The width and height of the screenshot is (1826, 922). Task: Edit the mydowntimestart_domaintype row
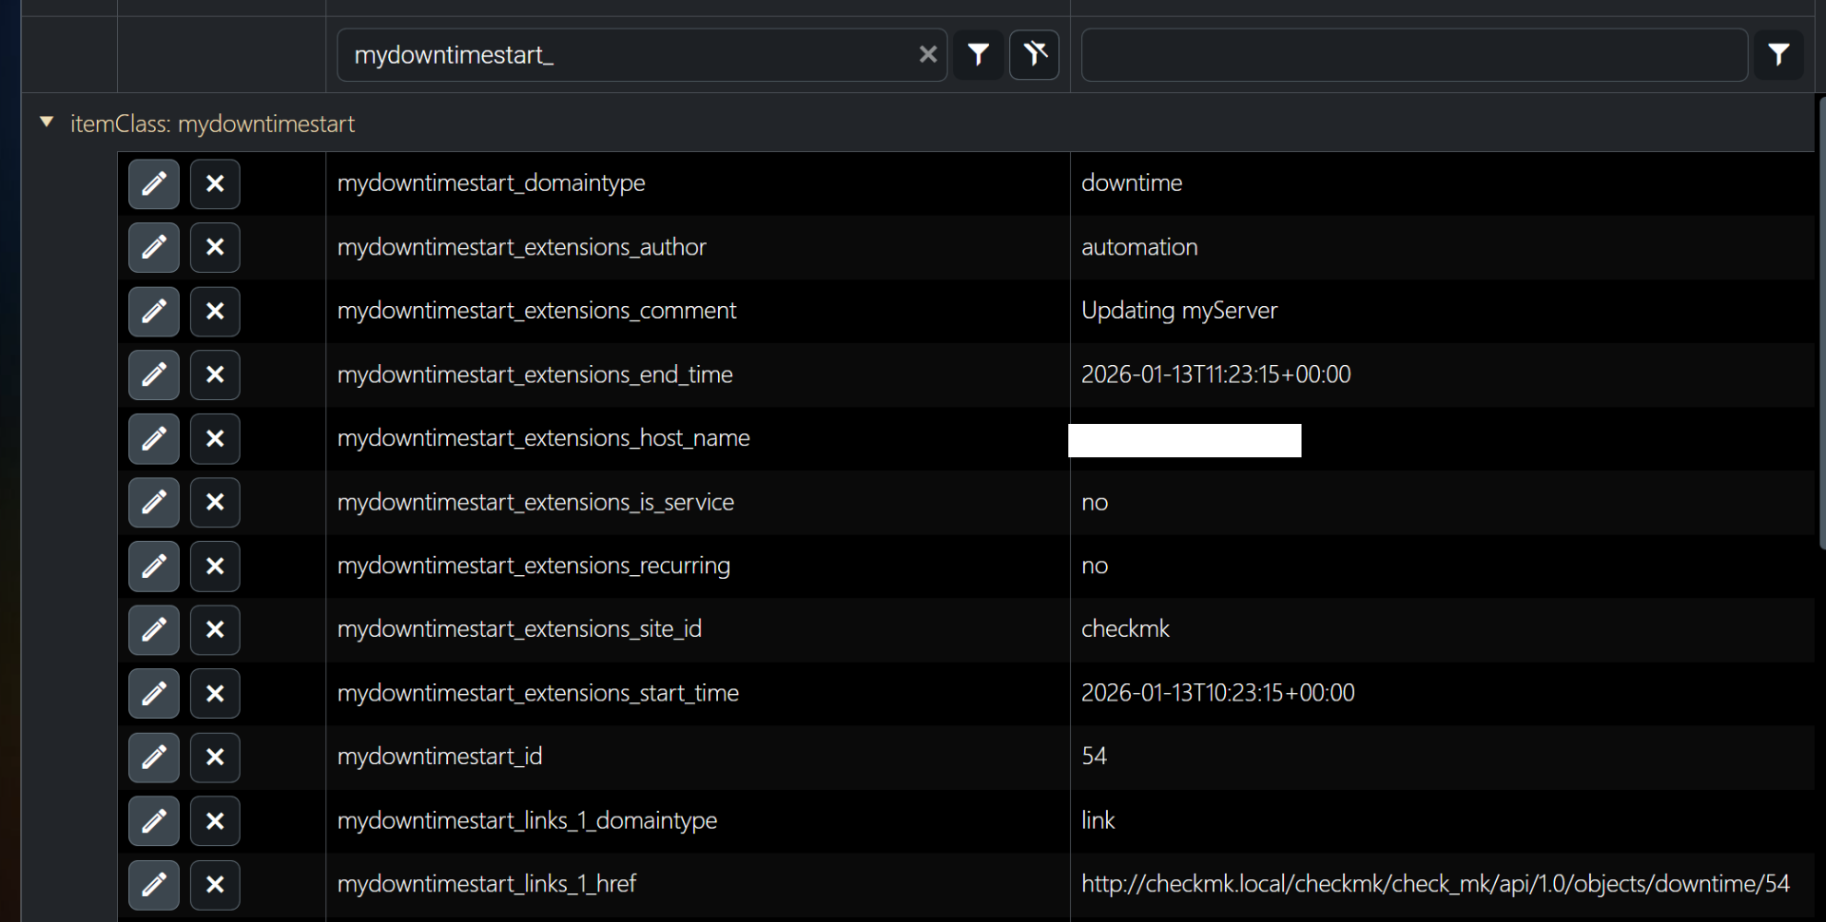pos(154,183)
